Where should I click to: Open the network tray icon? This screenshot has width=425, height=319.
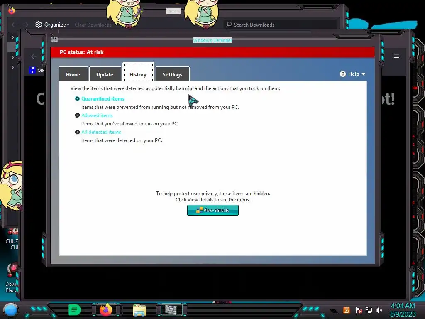(x=369, y=310)
